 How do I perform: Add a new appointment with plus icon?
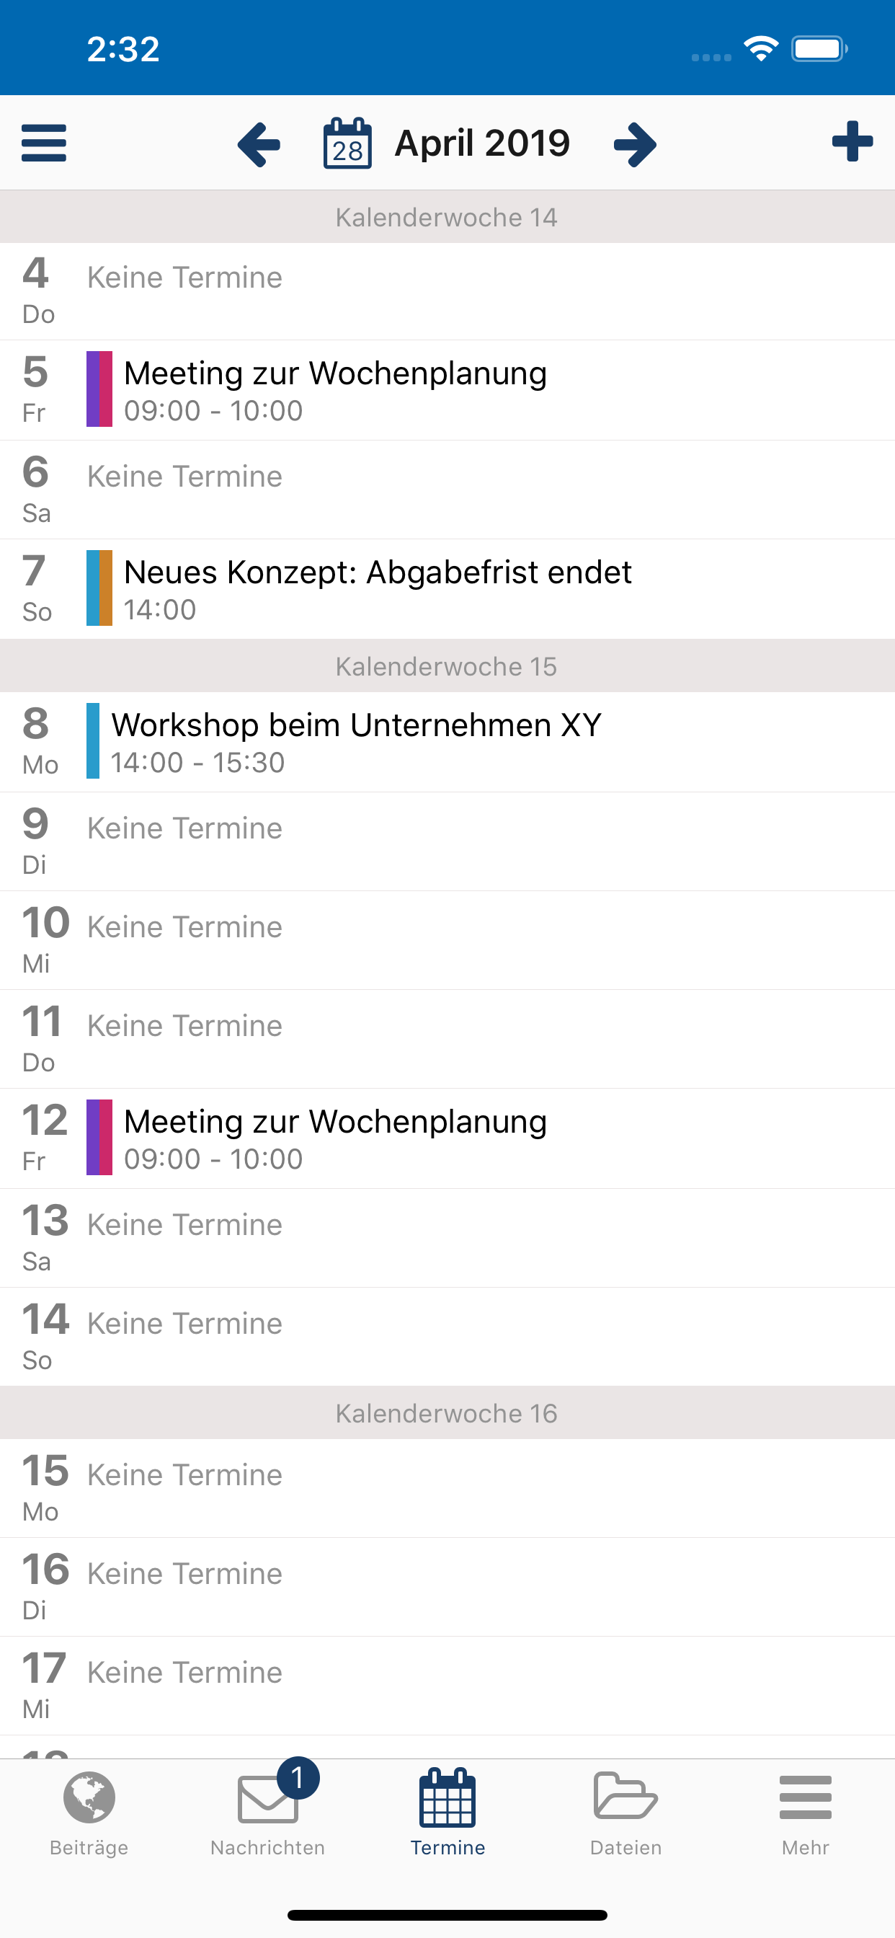(852, 141)
